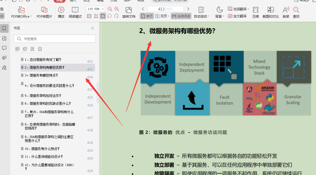
Task: Open the attachments paperclip sidebar icon
Action: (x=4, y=58)
